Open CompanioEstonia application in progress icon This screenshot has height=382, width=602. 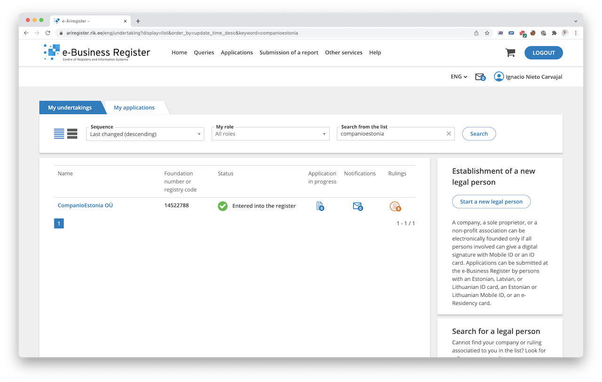320,206
